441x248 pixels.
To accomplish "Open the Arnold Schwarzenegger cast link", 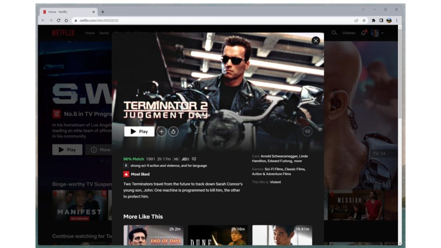I will coord(279,156).
